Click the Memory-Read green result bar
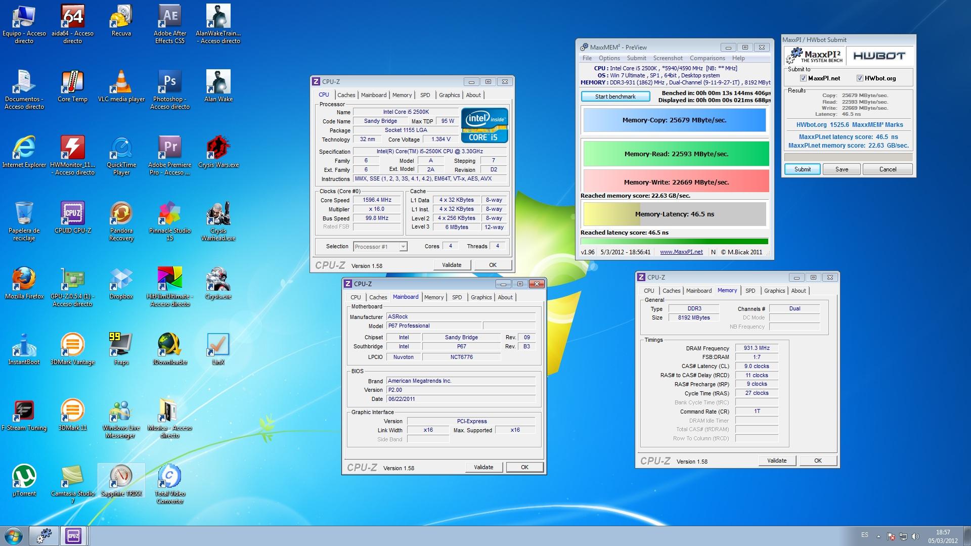 pos(676,154)
